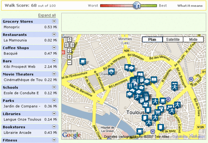Select Langue Onze Toulous library entry
This screenshot has width=208, height=143.
click(x=30, y=120)
